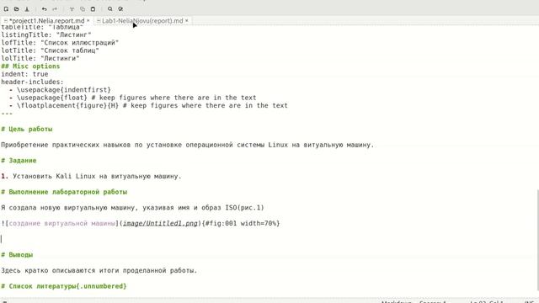Click the list item 'Установить Kali Linux'
Screen dimensions: 539x303
(x=91, y=176)
